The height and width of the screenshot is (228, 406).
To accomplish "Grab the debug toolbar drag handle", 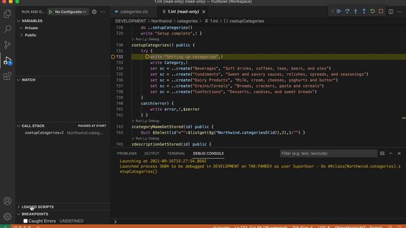I will (332, 11).
